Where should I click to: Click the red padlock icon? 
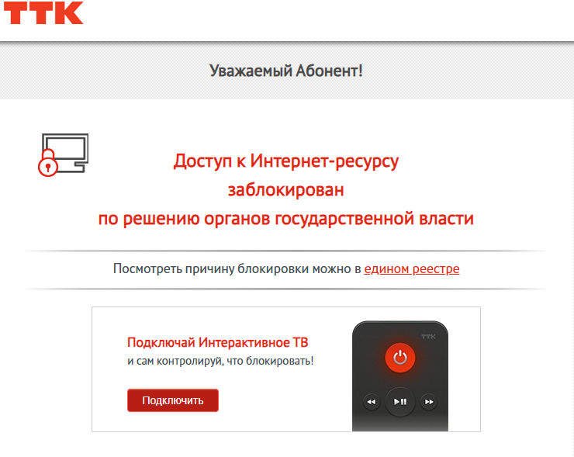click(x=48, y=163)
